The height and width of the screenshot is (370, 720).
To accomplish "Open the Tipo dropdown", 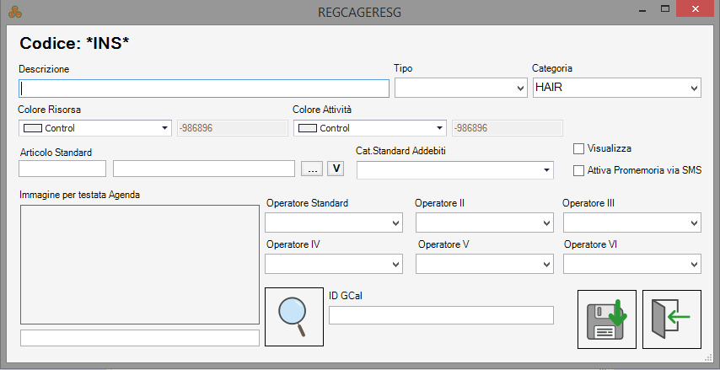I will (460, 88).
